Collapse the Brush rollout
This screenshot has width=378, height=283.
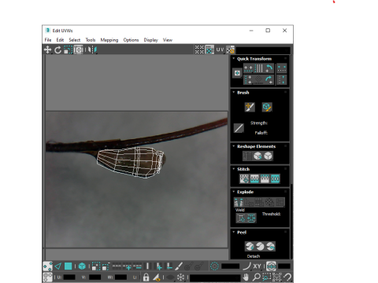pyautogui.click(x=233, y=92)
